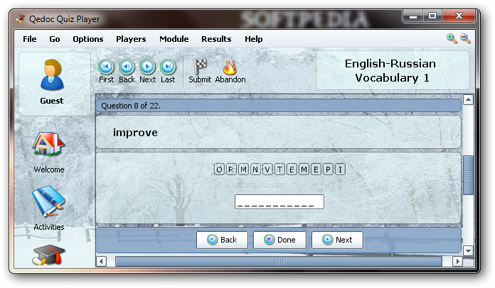Screen dimensions: 495x288
Task: Minimize the Qedoc Quiz Player window
Action: pos(413,16)
